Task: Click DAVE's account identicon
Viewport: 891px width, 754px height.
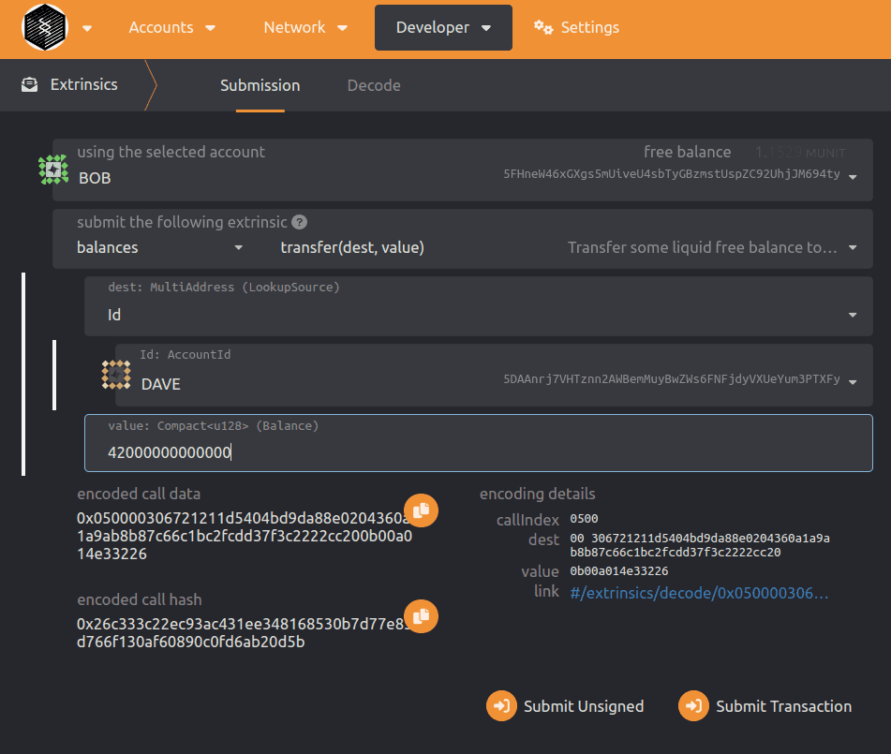Action: (x=116, y=376)
